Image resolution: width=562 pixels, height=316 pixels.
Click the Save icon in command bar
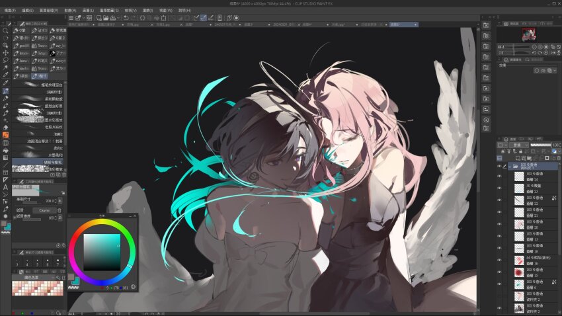click(x=113, y=18)
